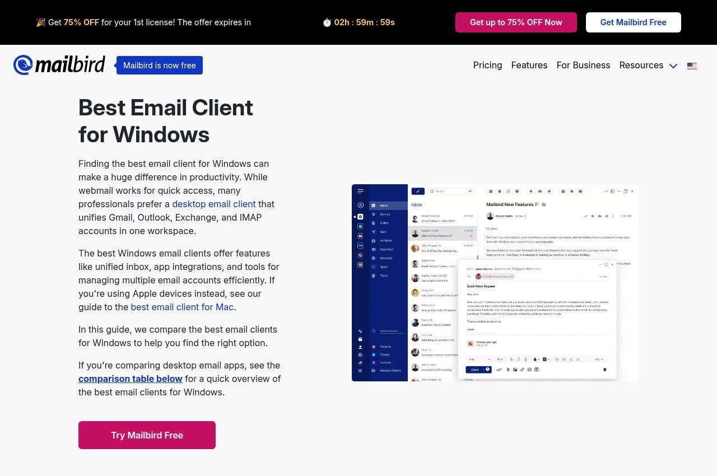Click the 75% OFF offer banner text
This screenshot has width=717, height=476.
click(x=143, y=22)
